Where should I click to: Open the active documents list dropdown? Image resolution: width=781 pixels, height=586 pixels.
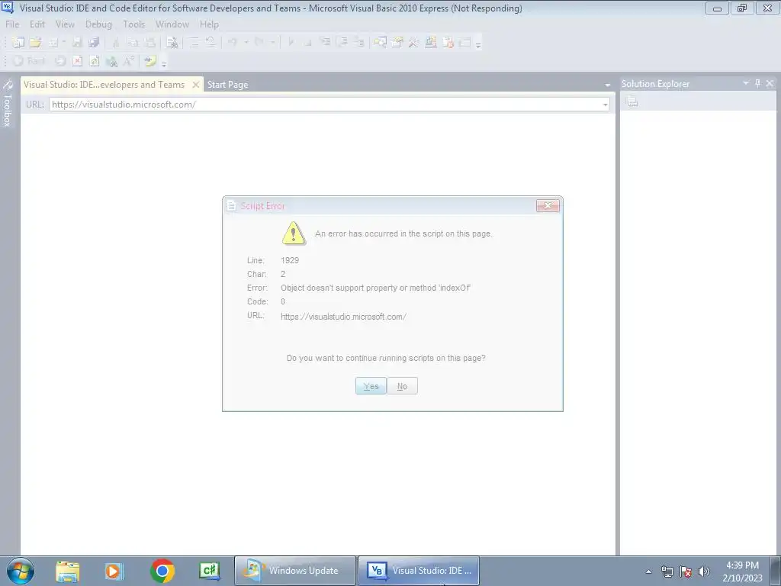click(x=607, y=85)
